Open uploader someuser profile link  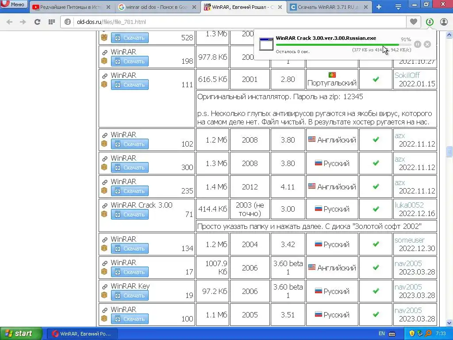[x=409, y=240]
